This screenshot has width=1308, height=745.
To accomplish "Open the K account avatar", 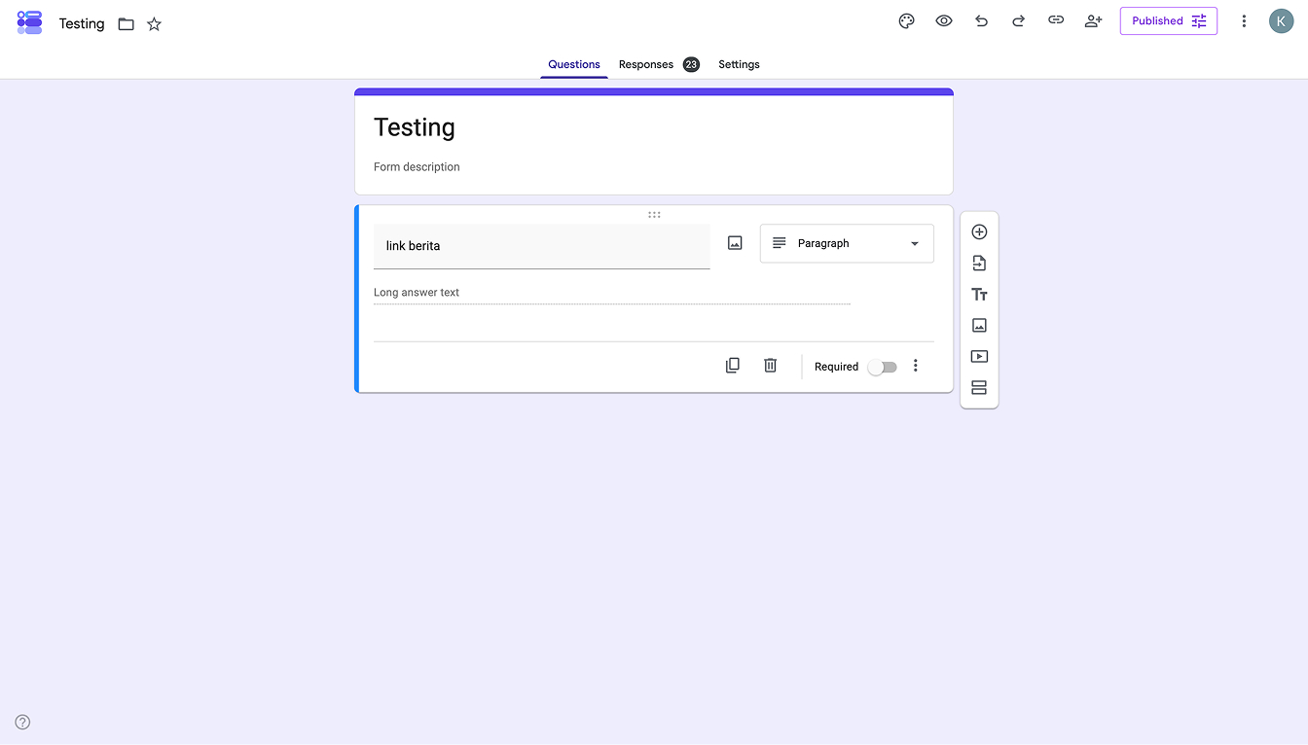I will (x=1281, y=20).
